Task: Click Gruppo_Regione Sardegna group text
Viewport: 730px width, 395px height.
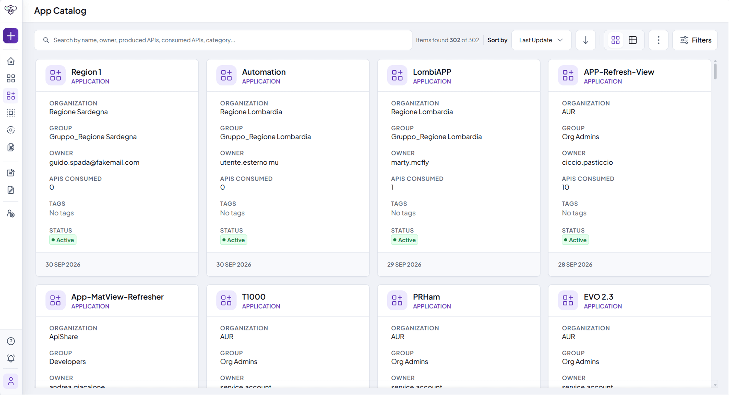Action: coord(93,137)
